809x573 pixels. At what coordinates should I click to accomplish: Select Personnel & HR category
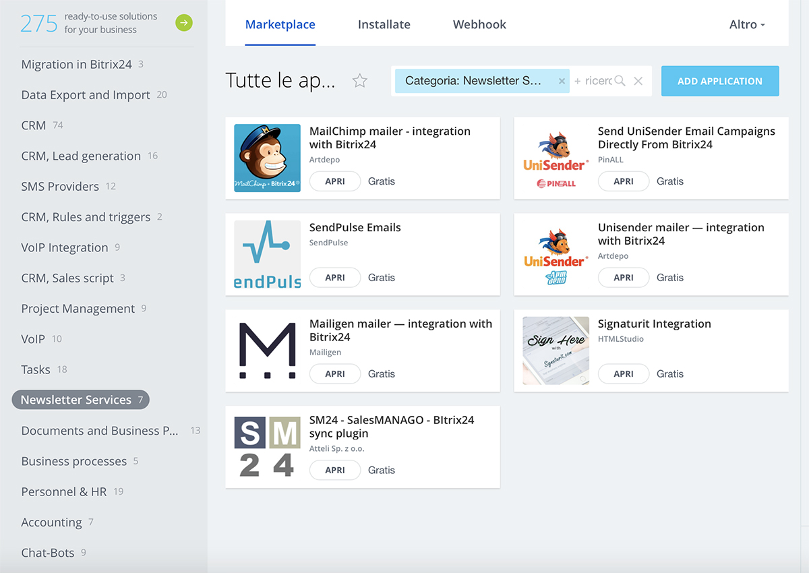click(x=72, y=491)
